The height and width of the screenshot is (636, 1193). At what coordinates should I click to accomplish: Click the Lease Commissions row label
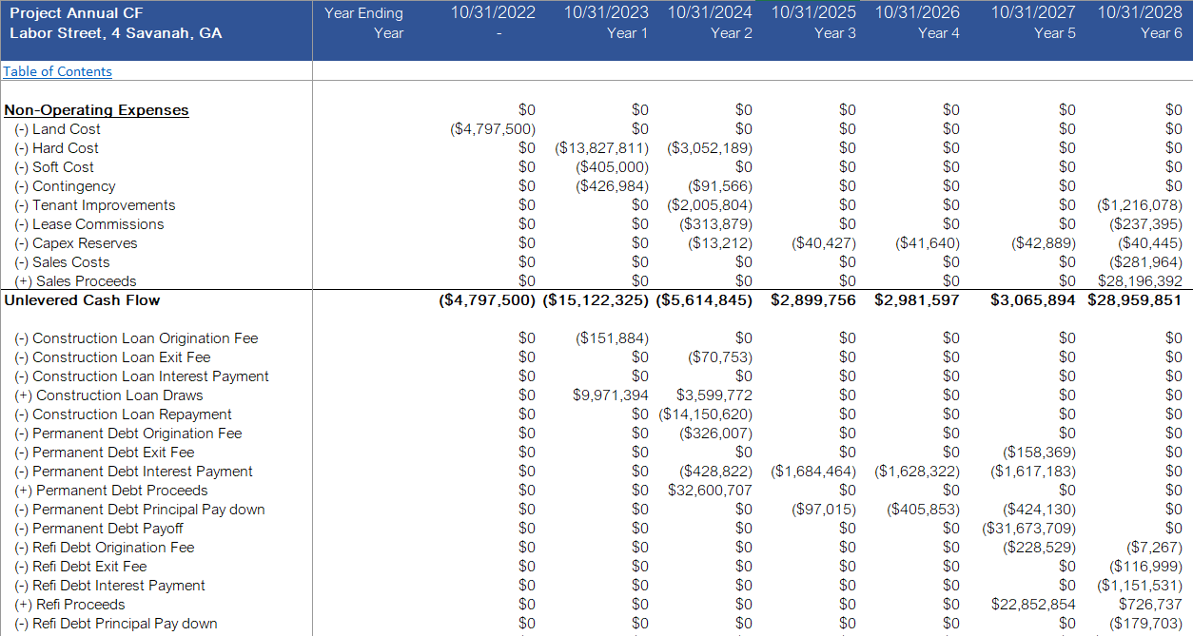[x=89, y=224]
